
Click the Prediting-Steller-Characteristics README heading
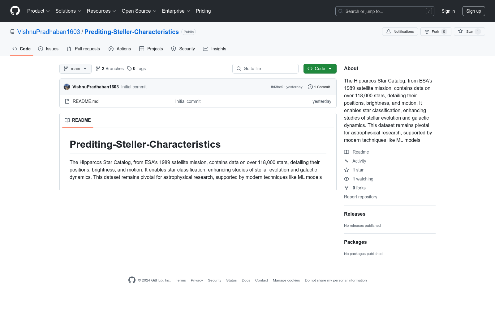pos(145,144)
